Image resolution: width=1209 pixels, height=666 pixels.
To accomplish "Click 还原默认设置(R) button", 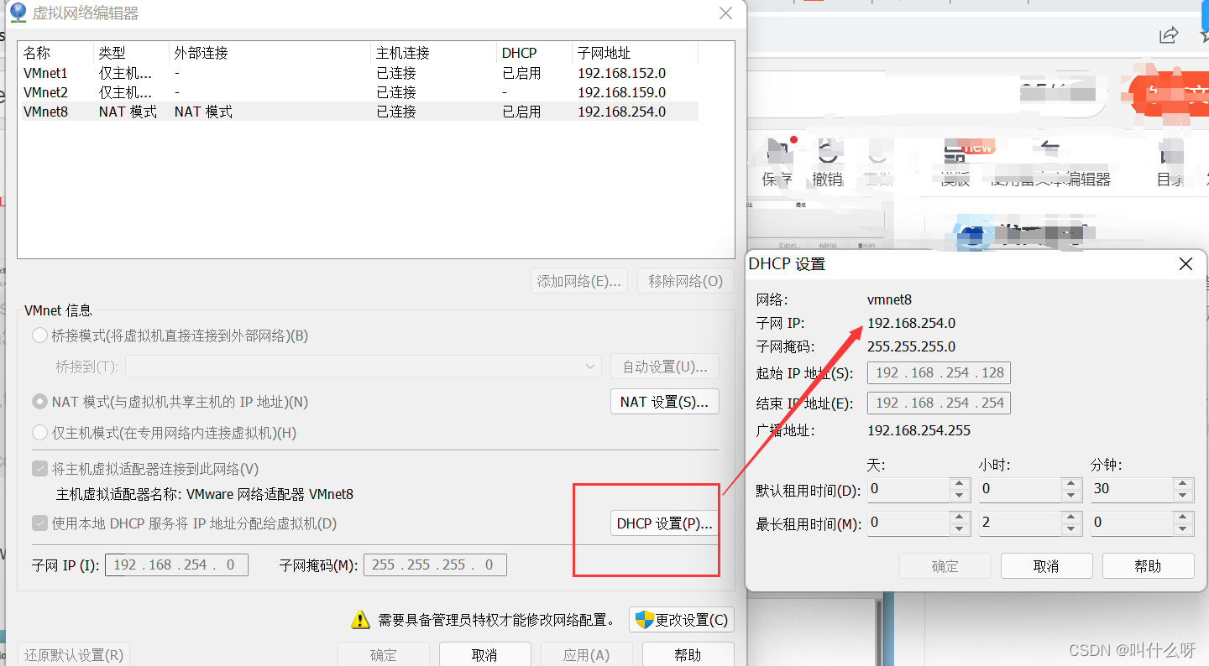I will pos(74,655).
